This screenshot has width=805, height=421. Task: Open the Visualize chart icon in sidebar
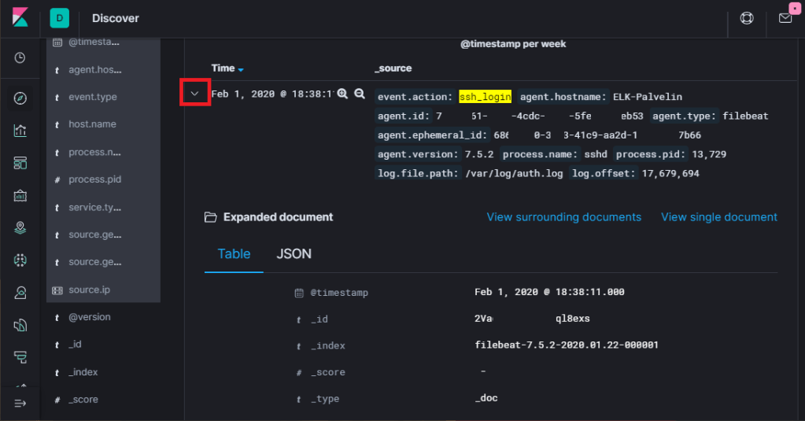[x=20, y=131]
